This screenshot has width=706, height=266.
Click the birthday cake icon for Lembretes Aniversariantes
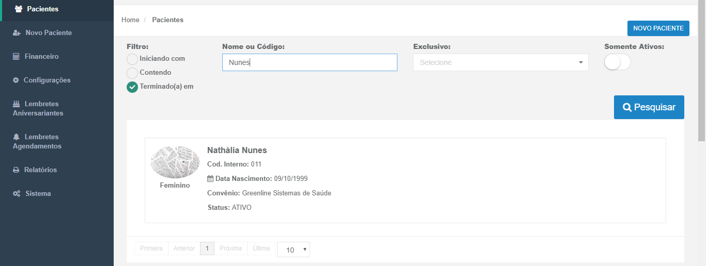(x=16, y=104)
